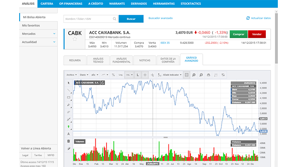The height and width of the screenshot is (167, 297).
Task: Open the VOL dropdown
Action: click(x=129, y=75)
